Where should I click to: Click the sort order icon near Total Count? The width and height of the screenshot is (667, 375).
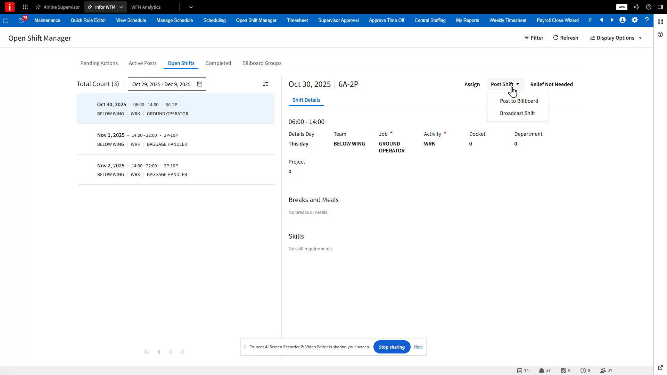point(265,84)
